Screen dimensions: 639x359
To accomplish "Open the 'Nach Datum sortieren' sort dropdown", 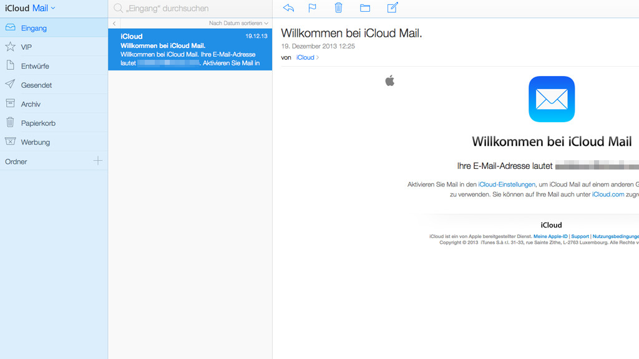I will pos(238,23).
